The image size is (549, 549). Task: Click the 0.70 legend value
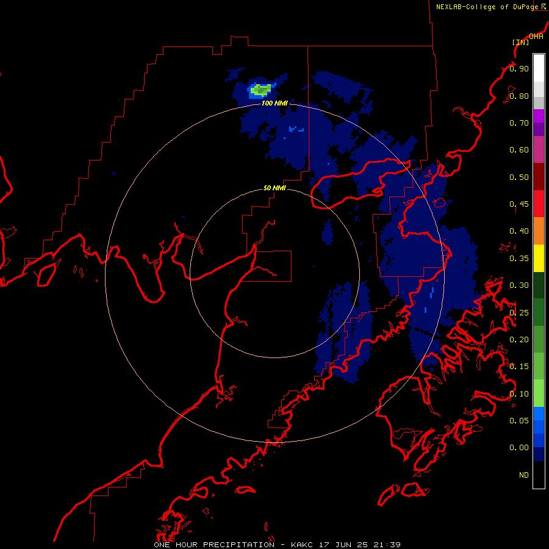519,123
